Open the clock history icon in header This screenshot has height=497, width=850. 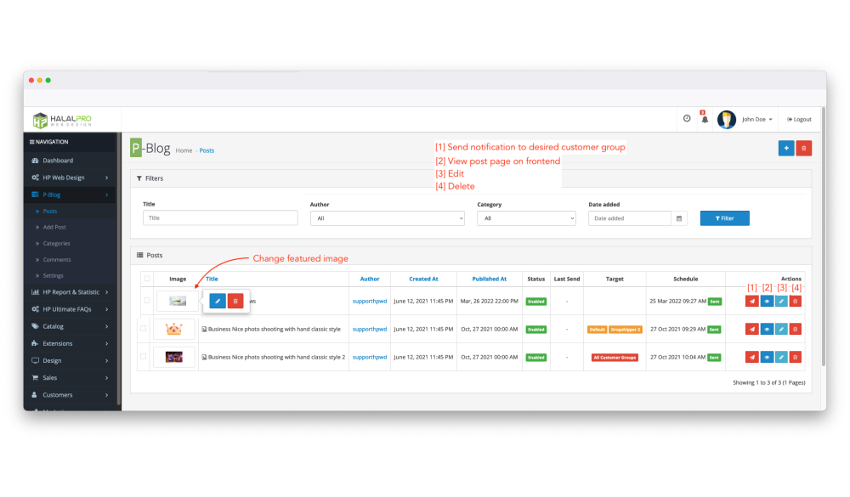(x=687, y=119)
